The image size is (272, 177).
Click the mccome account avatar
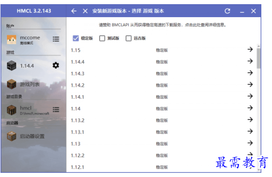pos(12,39)
